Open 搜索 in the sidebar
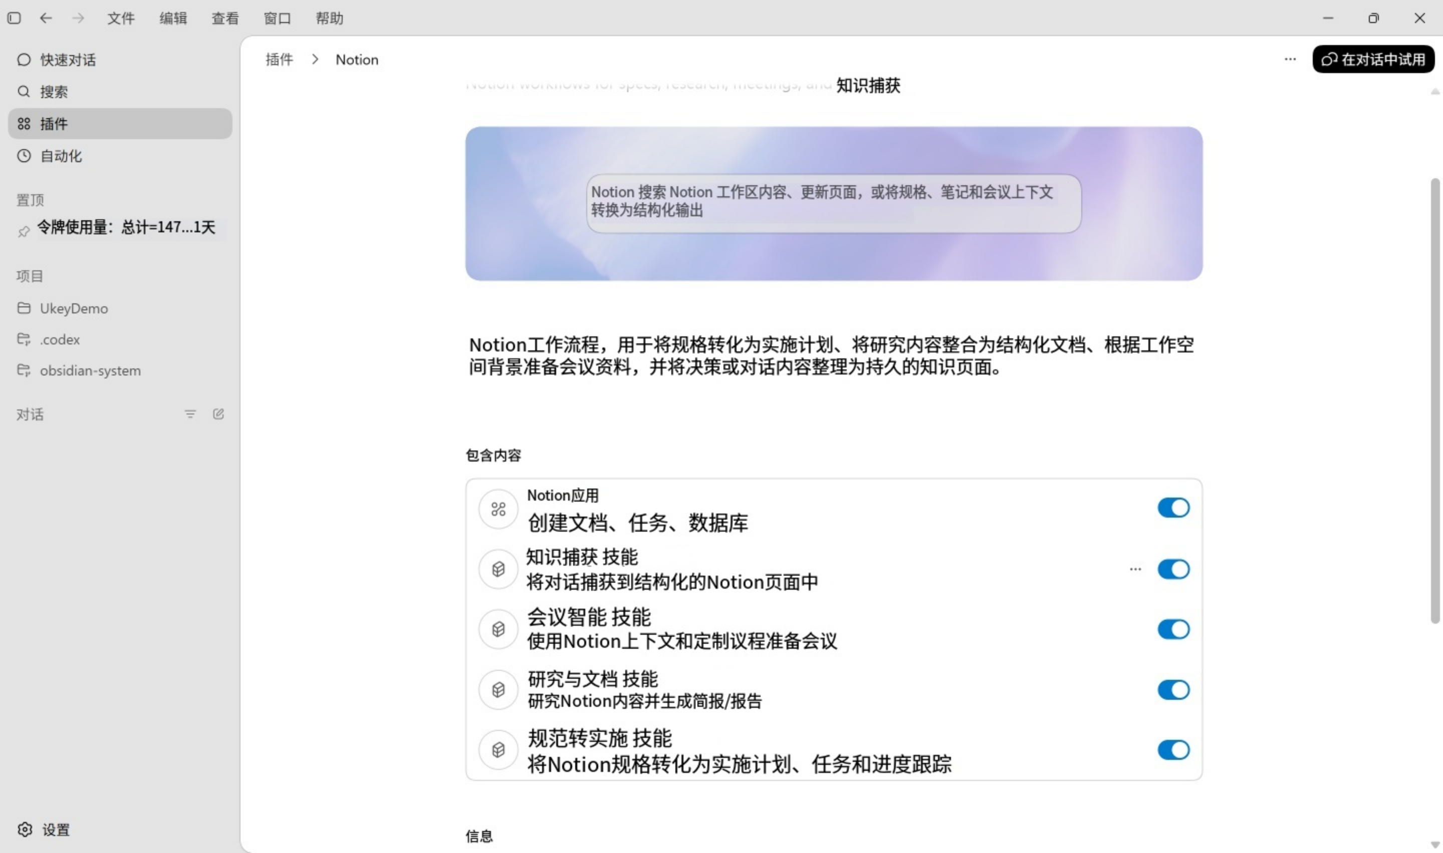This screenshot has width=1443, height=853. pos(120,92)
